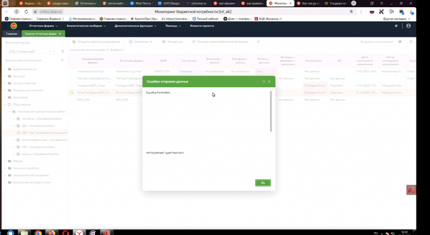Image resolution: width=430 pixels, height=235 pixels.
Task: Untick the checked ОтчетГосЗаданиеВП row checkbox
Action: click(x=72, y=93)
